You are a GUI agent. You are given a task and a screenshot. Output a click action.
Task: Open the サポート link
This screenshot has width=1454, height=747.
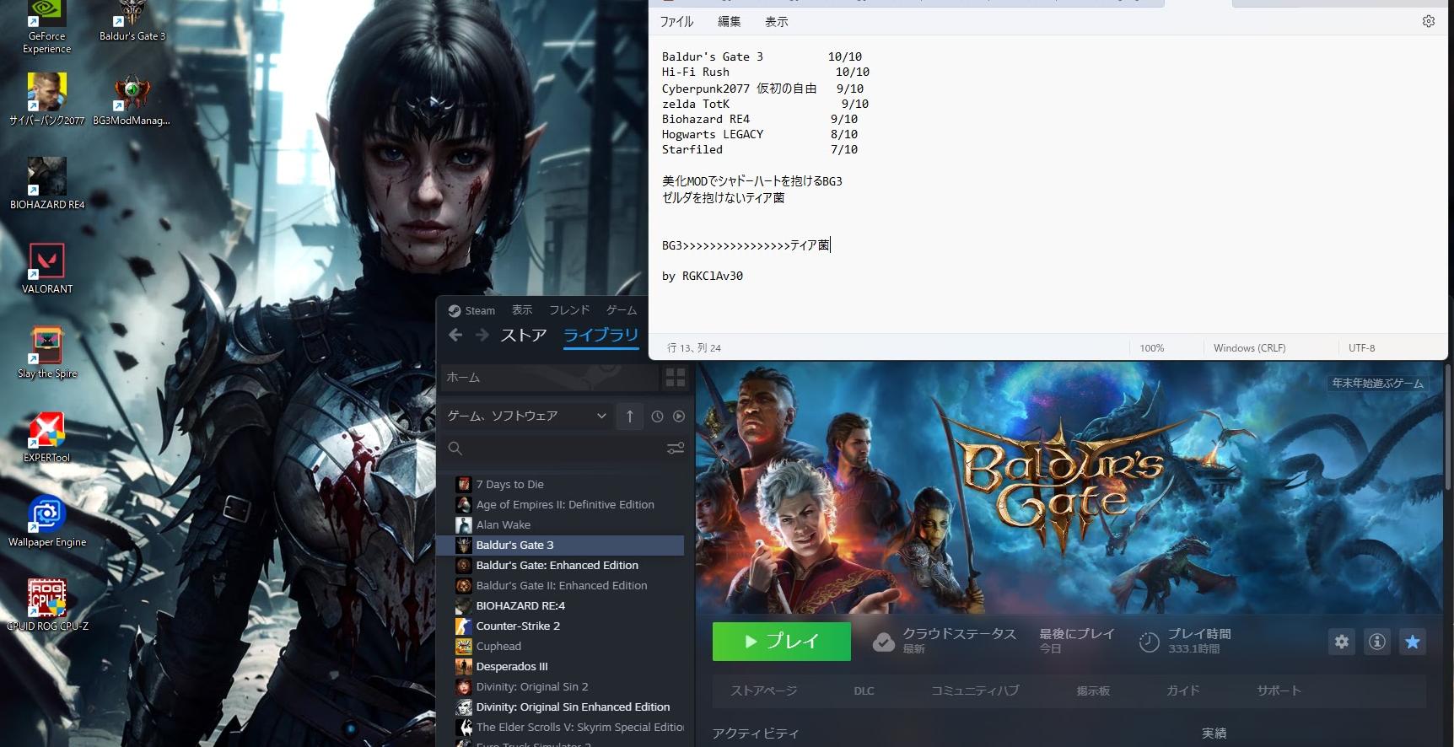point(1279,691)
